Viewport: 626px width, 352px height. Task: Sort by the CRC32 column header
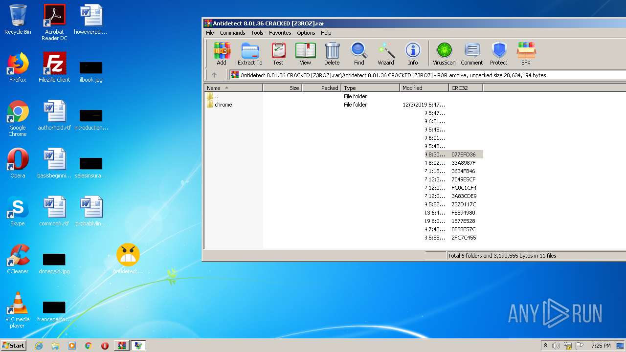tap(466, 88)
